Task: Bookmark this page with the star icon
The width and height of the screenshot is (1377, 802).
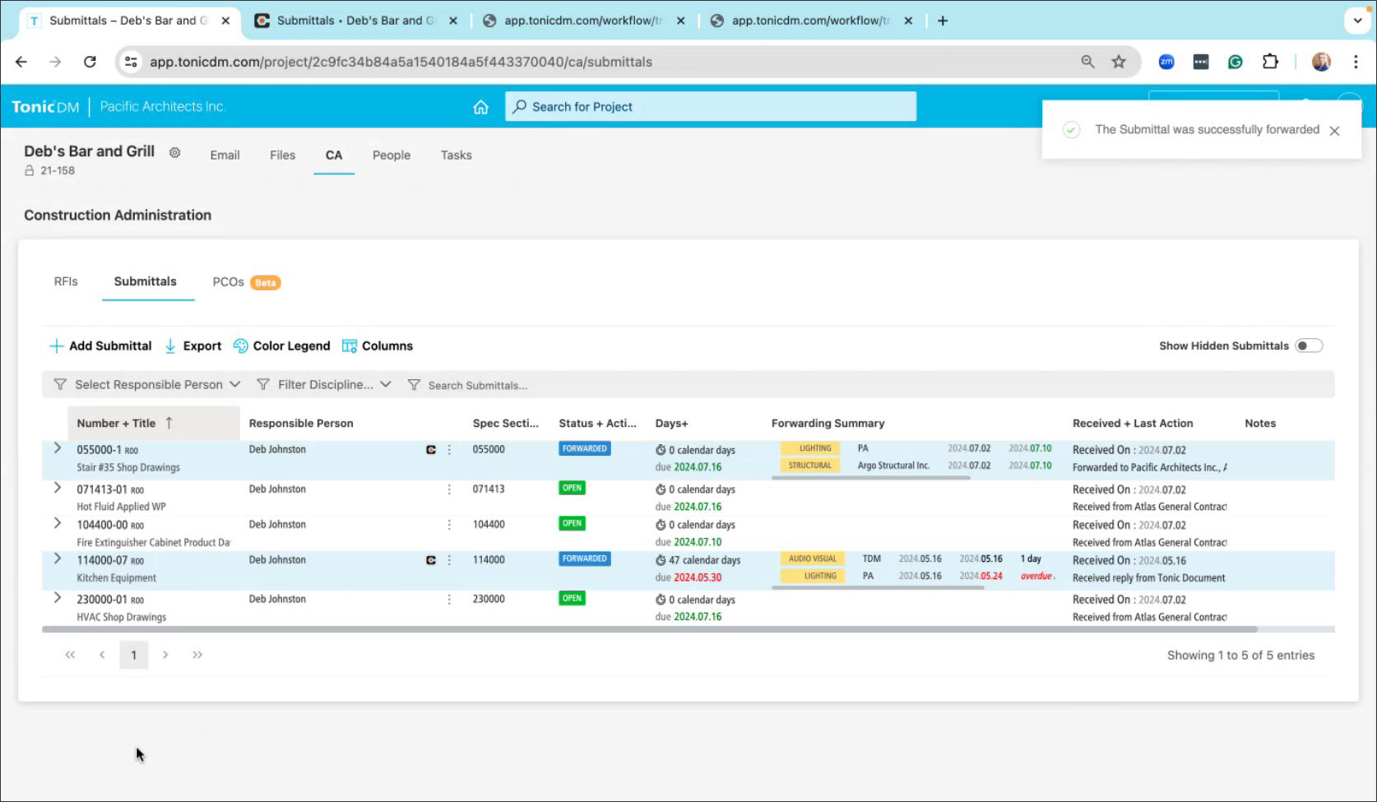Action: click(1119, 62)
